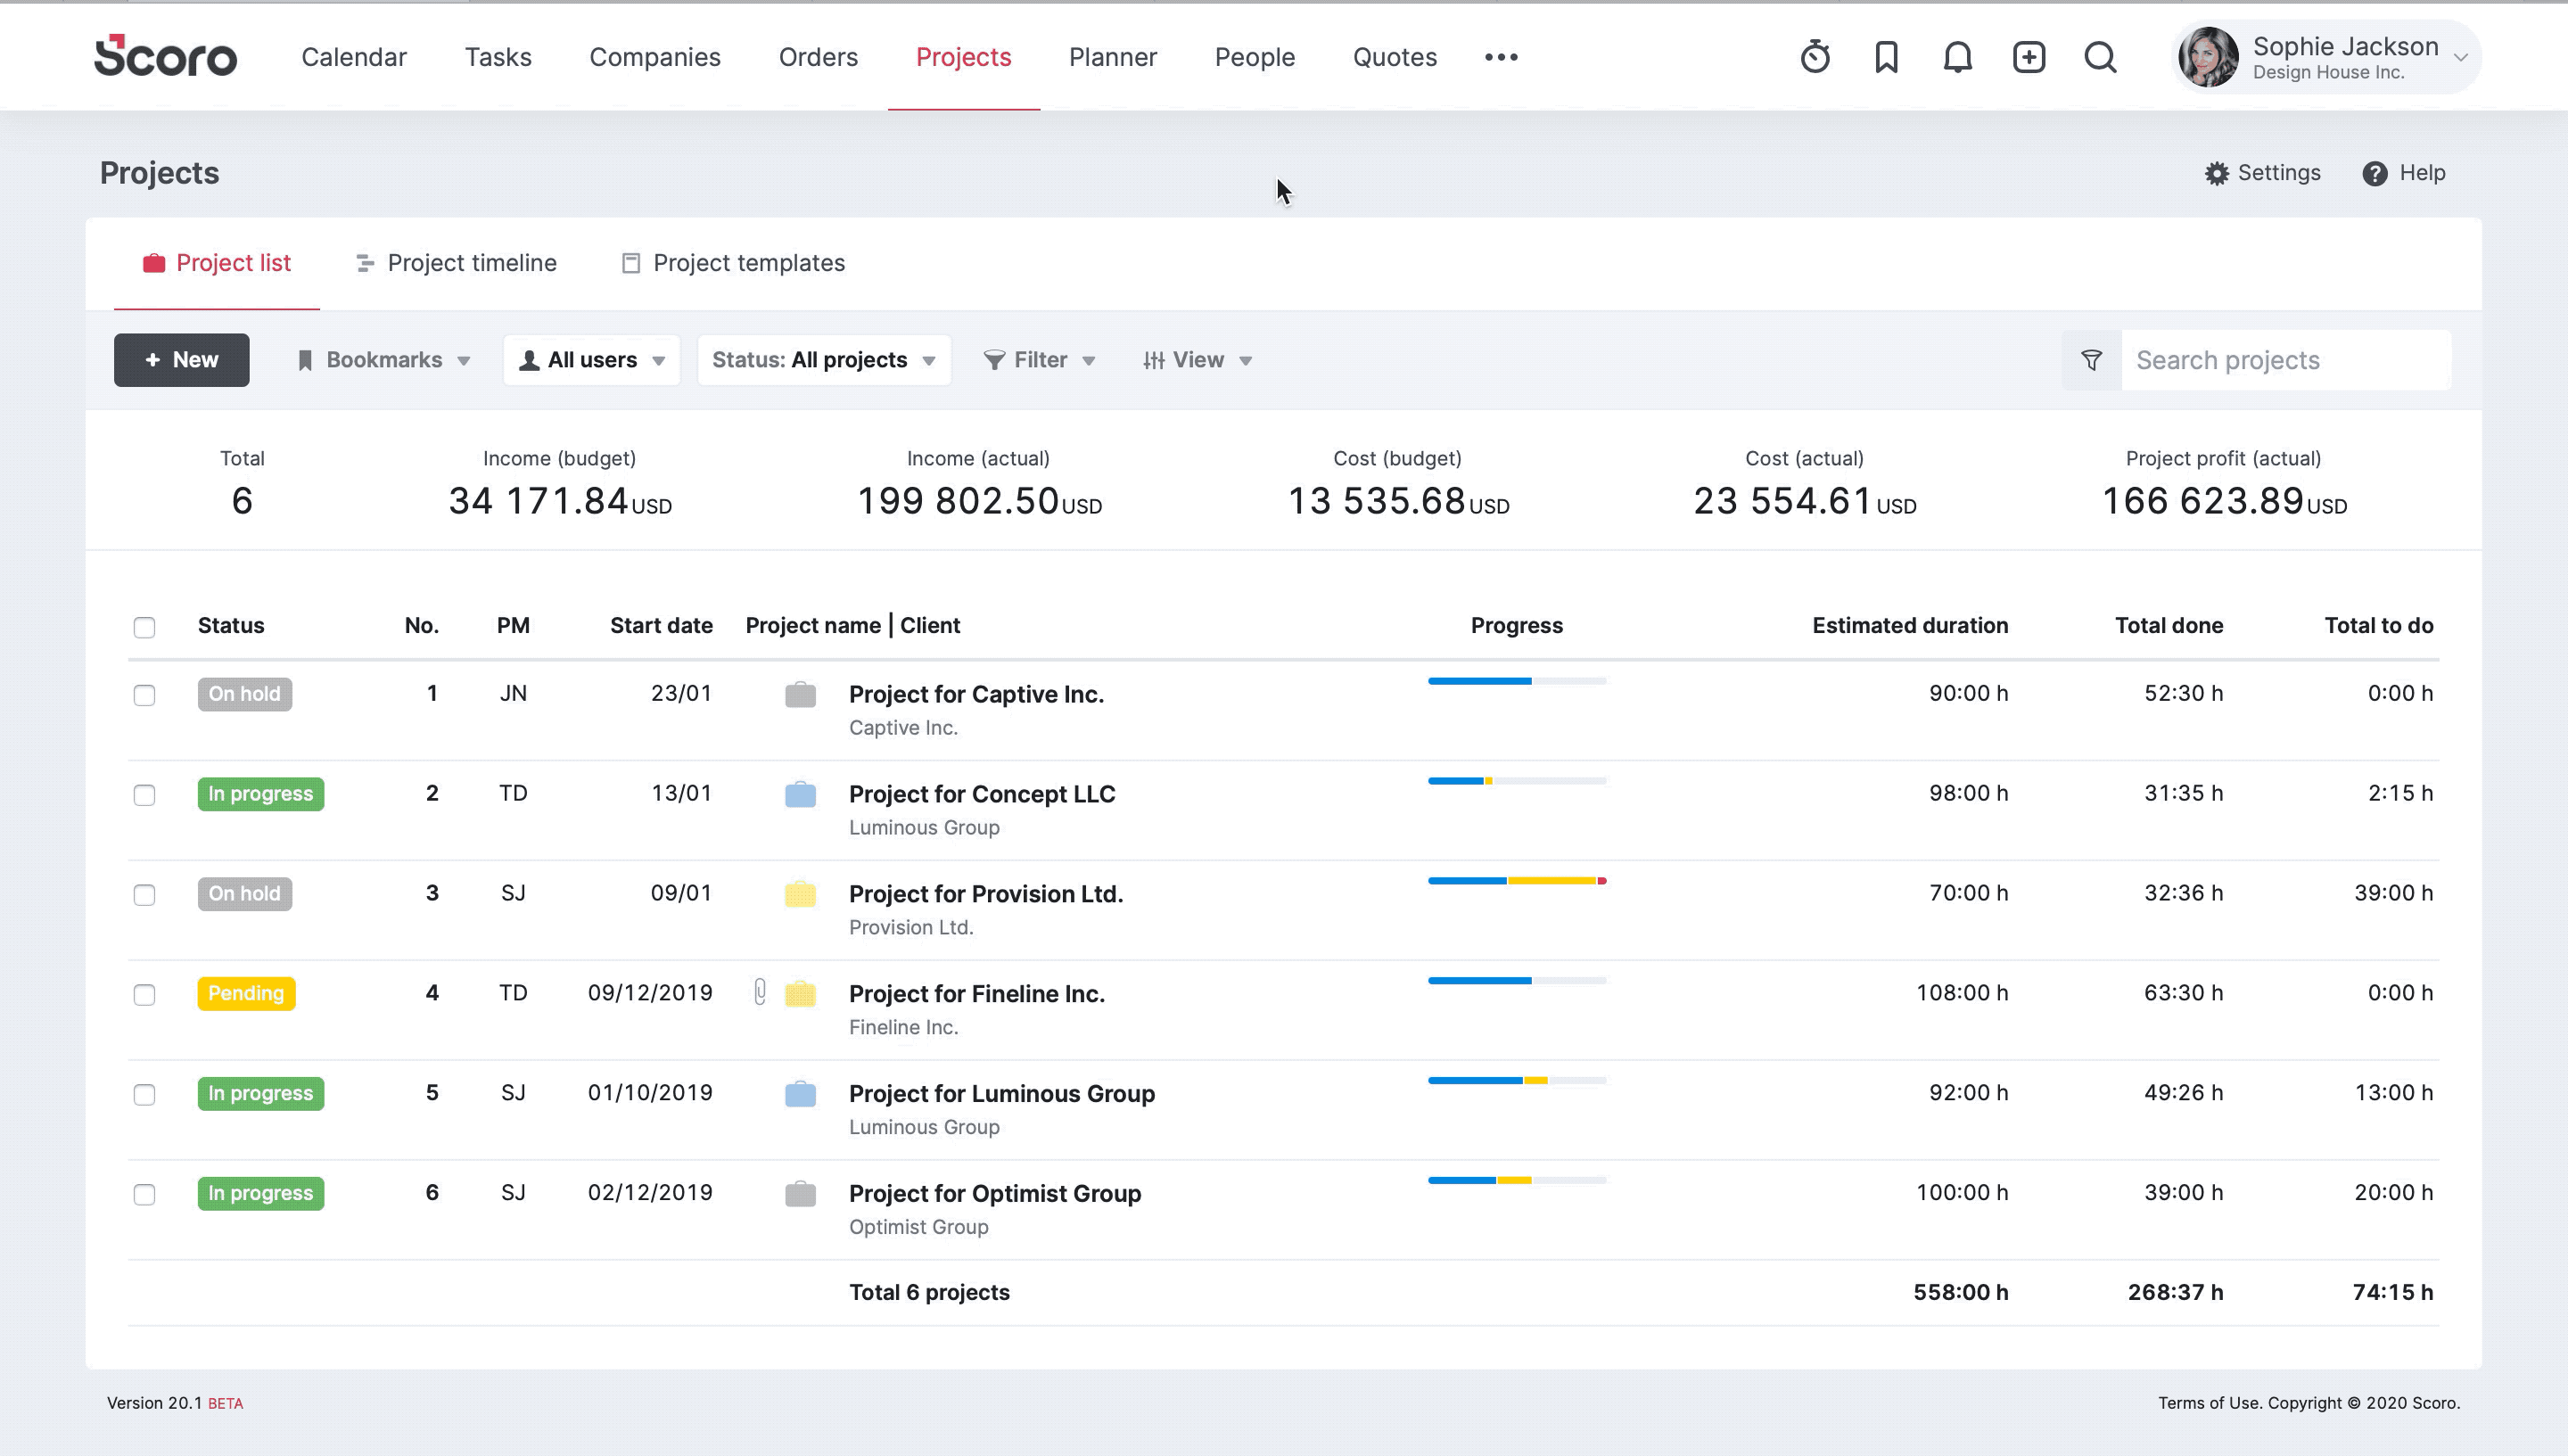Open the Terms of Use link

coord(2209,1403)
